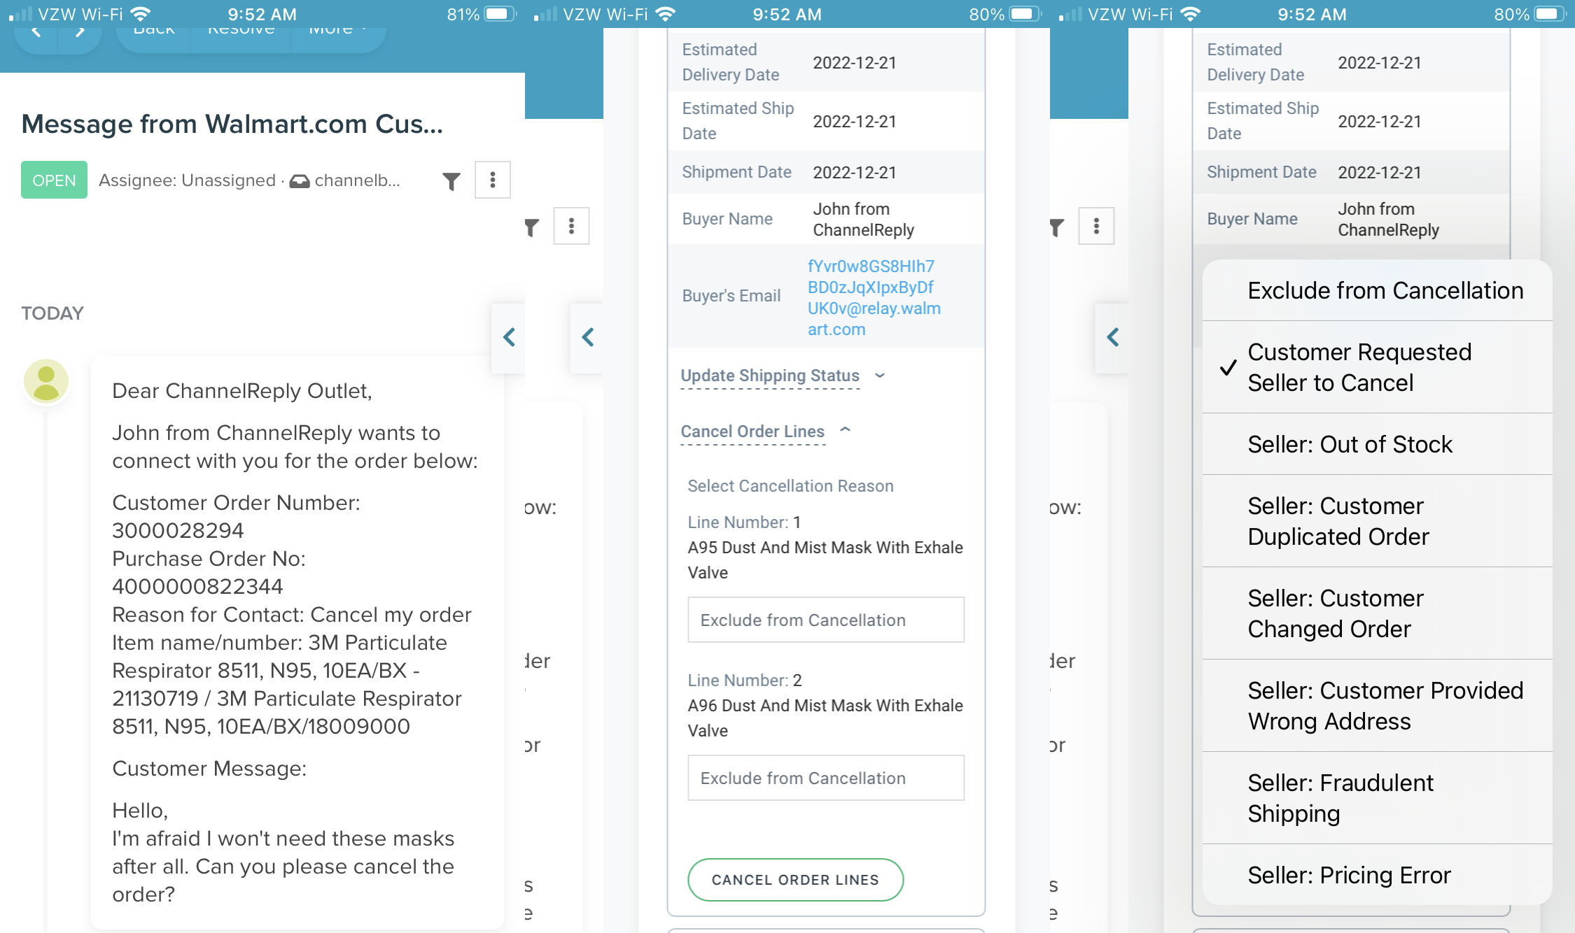Click the filter funnel icon on the third screen

pyautogui.click(x=1056, y=227)
